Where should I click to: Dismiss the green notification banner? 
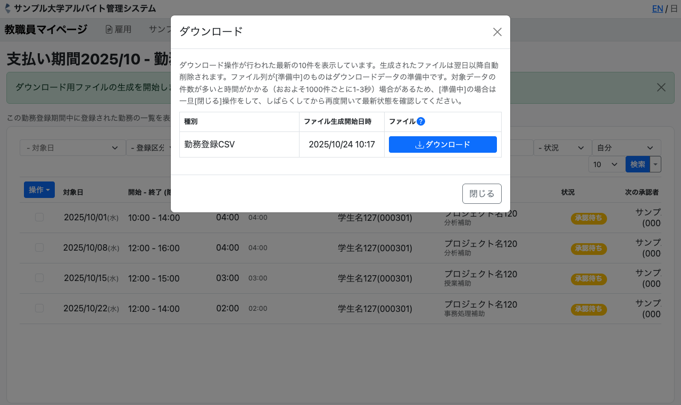[661, 87]
